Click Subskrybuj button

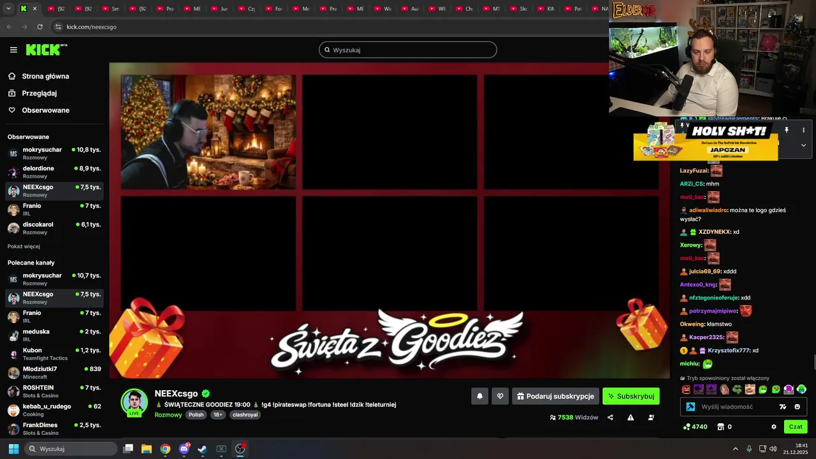tap(631, 396)
